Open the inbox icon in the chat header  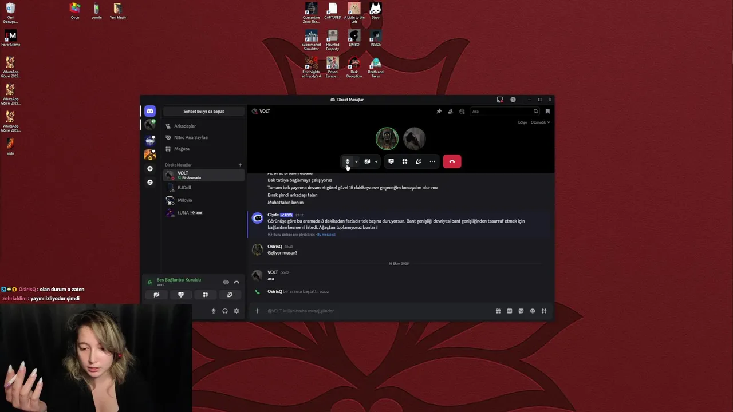click(547, 112)
